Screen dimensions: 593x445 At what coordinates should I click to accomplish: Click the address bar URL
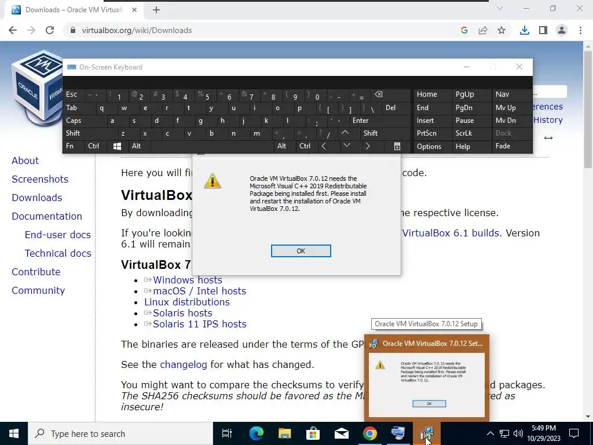[x=137, y=30]
